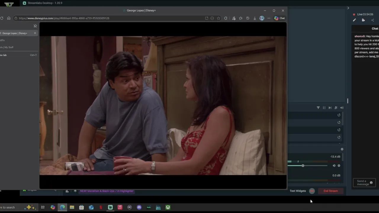The width and height of the screenshot is (379, 213).
Task: Collapse the Streamlabs chat side panel chevron
Action: coord(348,8)
